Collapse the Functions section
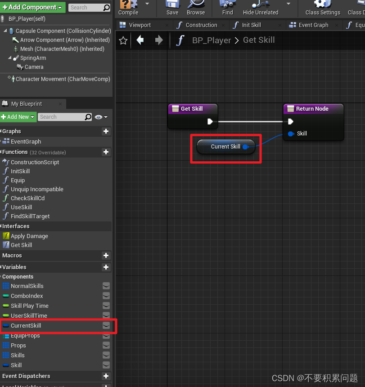The width and height of the screenshot is (365, 387). (x=1, y=152)
